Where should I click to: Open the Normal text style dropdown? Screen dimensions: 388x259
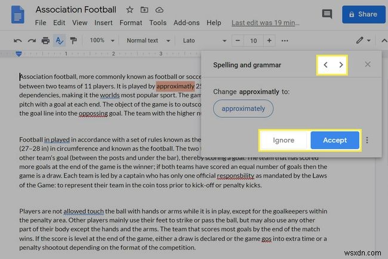pyautogui.click(x=148, y=41)
